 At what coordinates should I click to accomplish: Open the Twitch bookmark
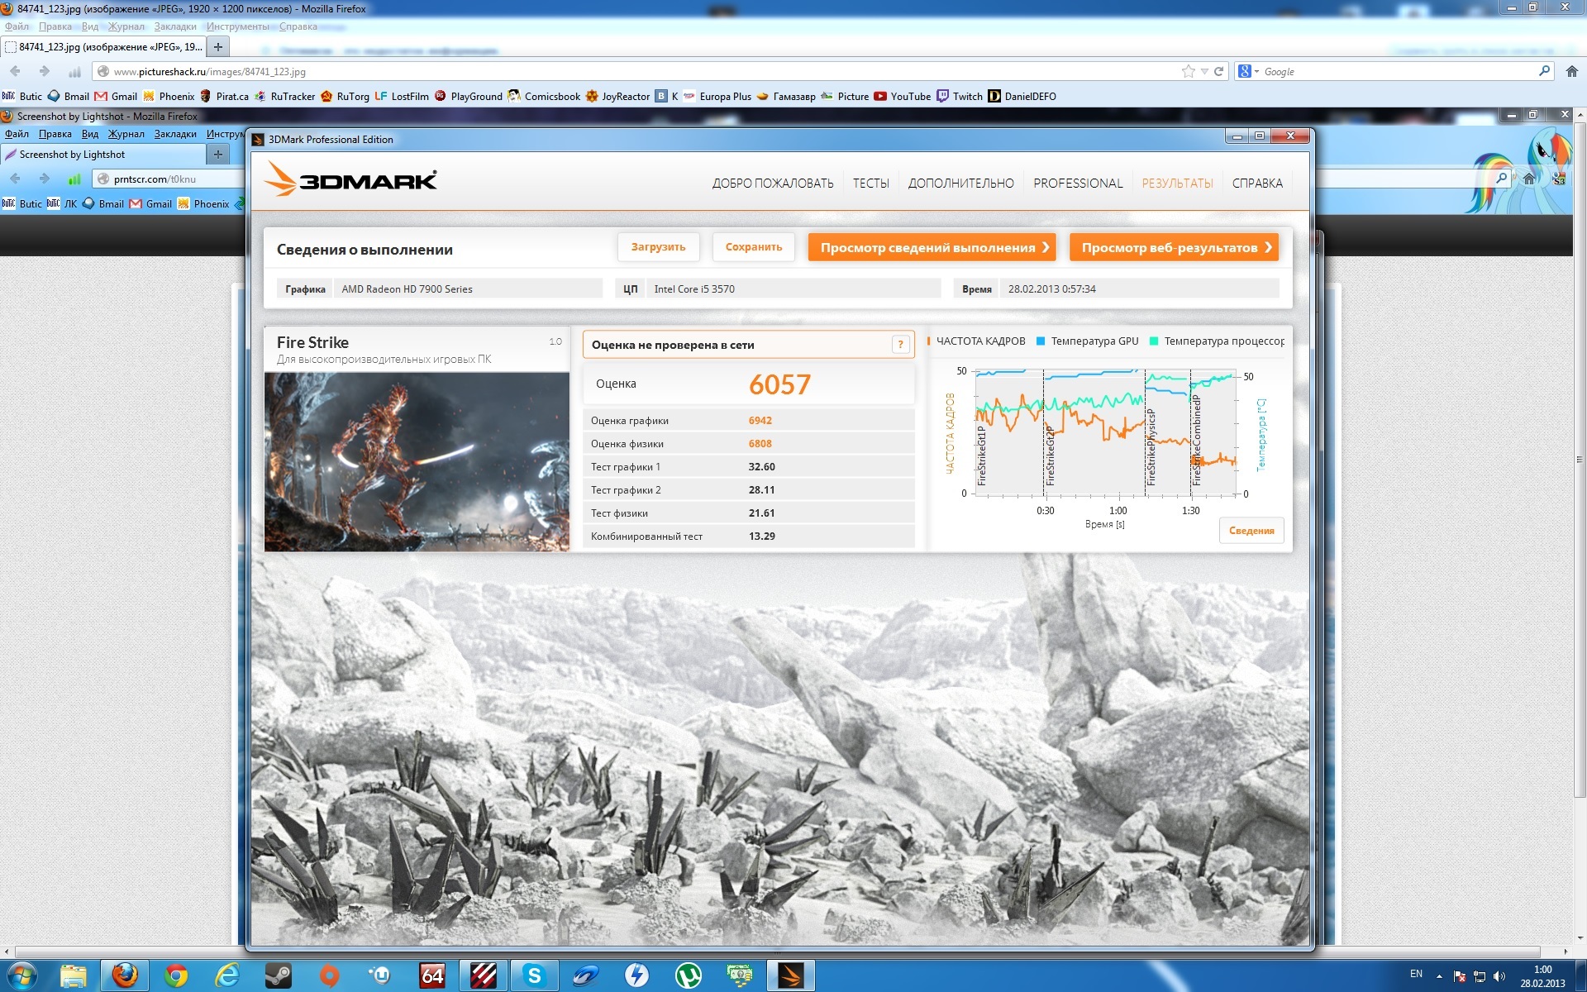pos(960,96)
